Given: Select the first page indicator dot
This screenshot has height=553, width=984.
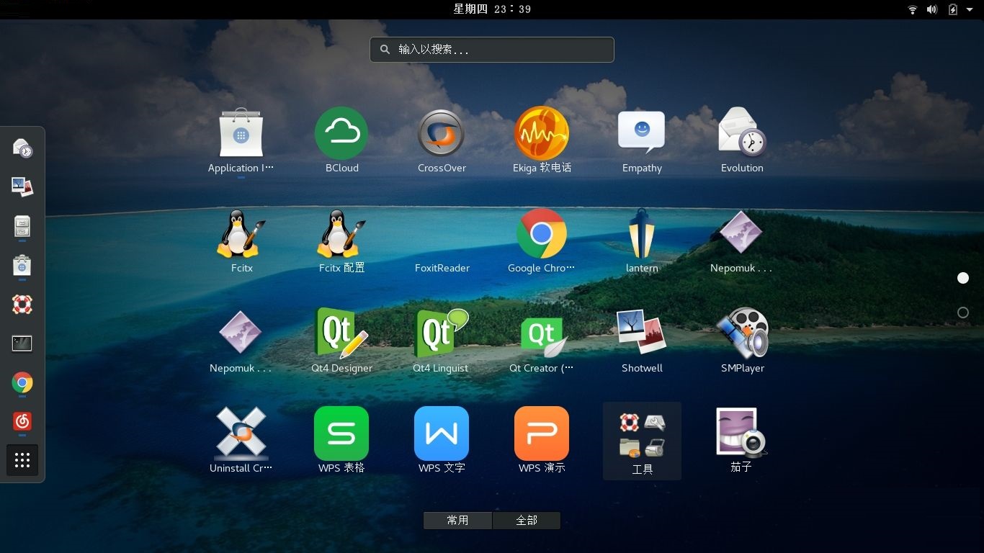Looking at the screenshot, I should [x=963, y=278].
